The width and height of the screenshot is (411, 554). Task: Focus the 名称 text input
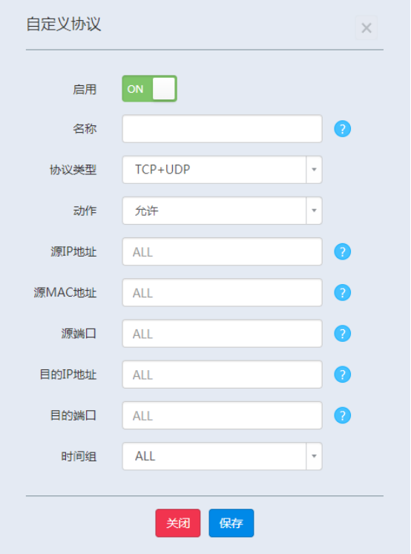pyautogui.click(x=222, y=128)
